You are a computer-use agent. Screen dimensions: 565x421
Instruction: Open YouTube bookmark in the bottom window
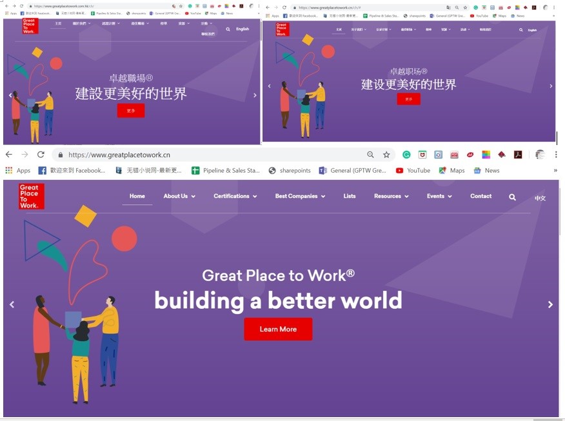click(x=413, y=170)
